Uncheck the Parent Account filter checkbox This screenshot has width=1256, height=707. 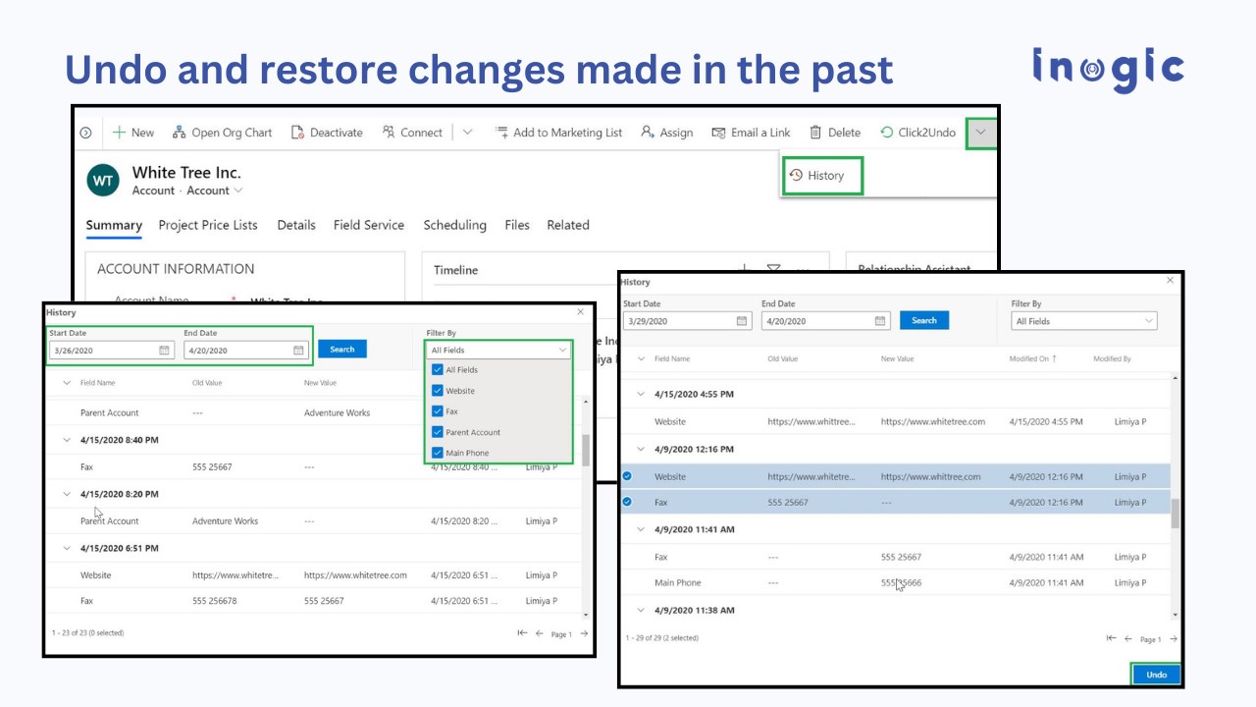pyautogui.click(x=438, y=432)
